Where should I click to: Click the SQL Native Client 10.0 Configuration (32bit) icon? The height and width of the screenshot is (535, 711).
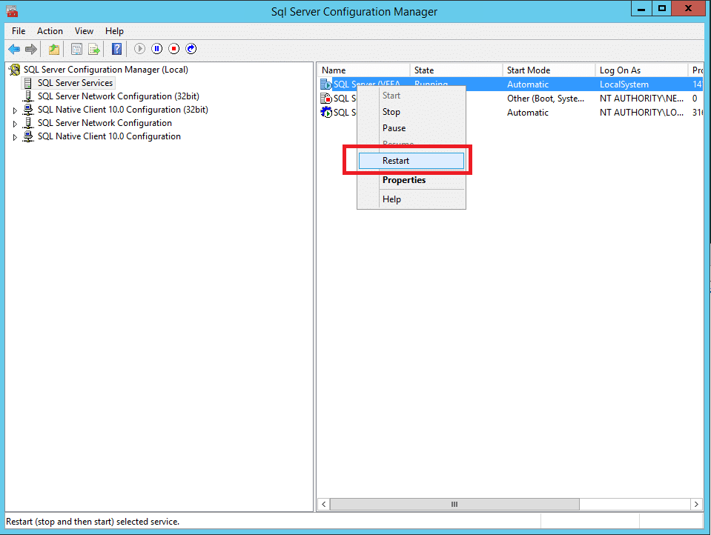point(28,110)
